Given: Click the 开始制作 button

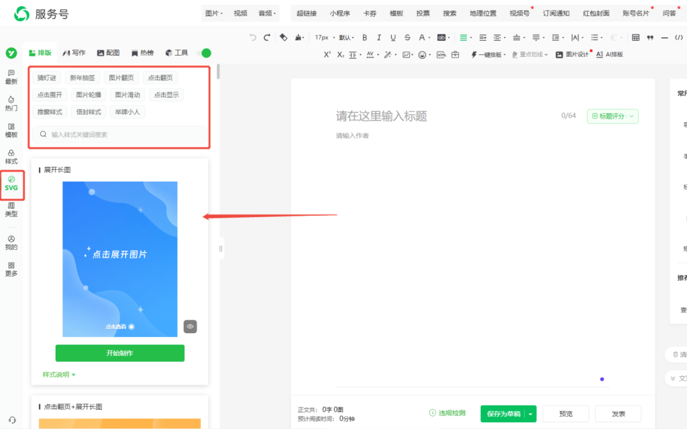Looking at the screenshot, I should point(119,353).
